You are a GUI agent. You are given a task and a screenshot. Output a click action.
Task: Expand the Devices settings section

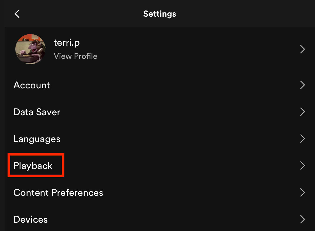click(30, 219)
